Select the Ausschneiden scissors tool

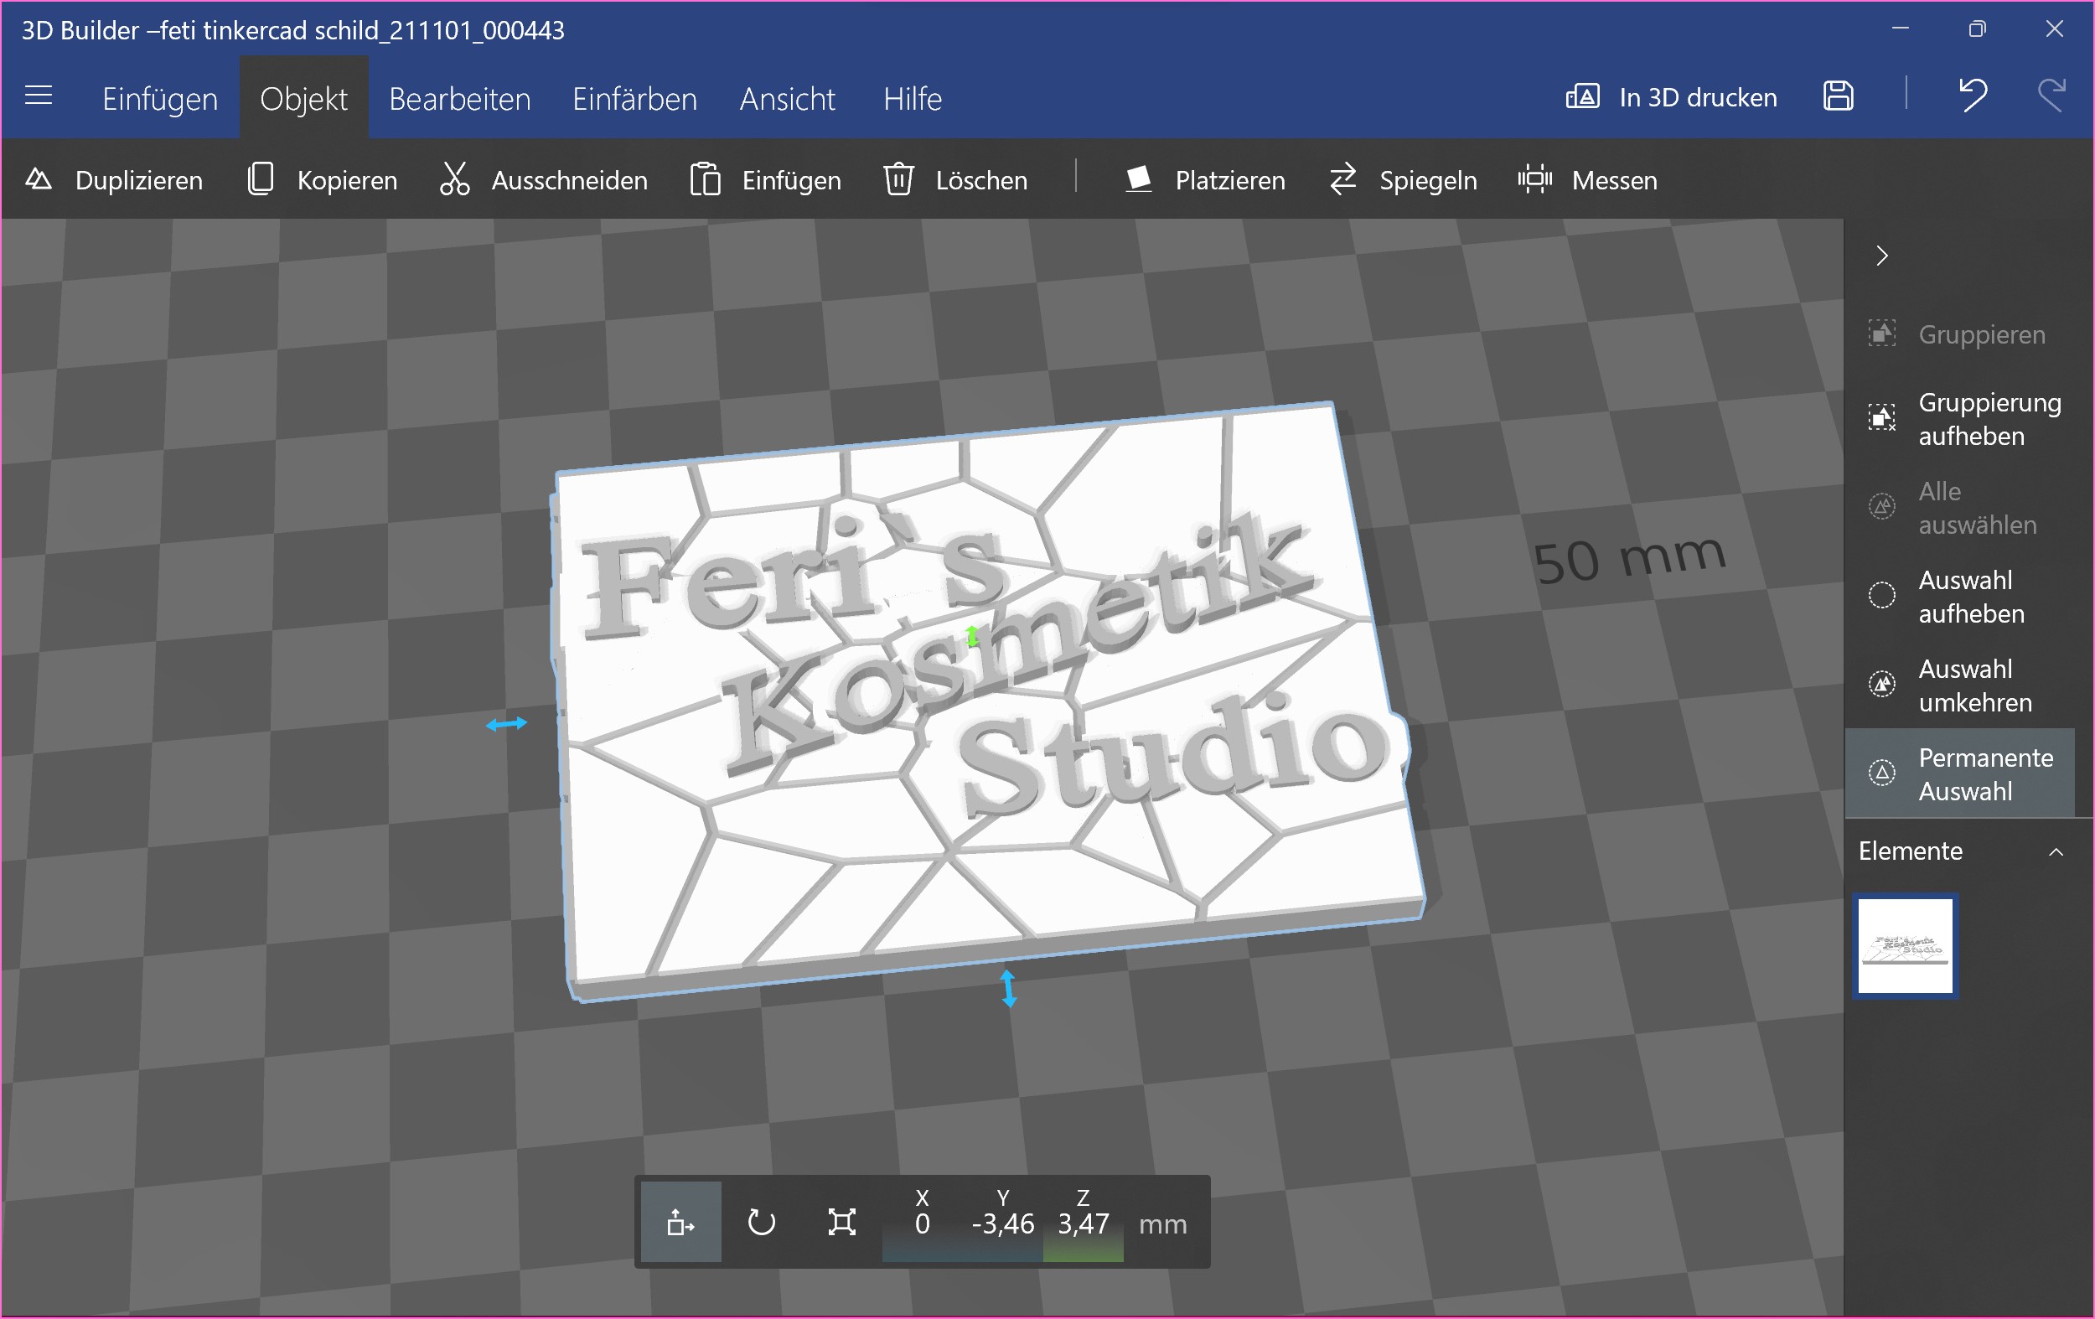543,180
